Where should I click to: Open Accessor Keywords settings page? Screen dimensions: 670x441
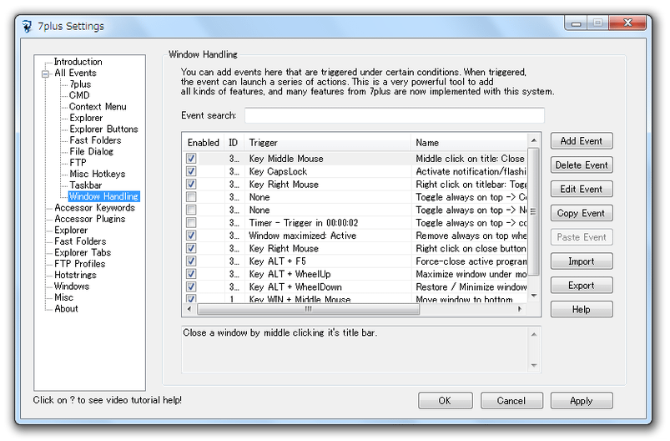pyautogui.click(x=94, y=207)
